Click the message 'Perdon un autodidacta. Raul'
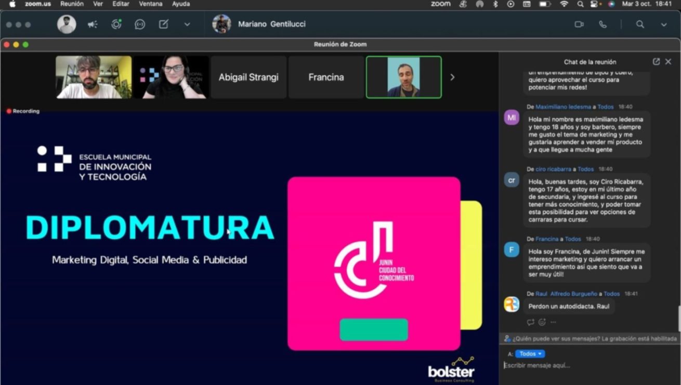The height and width of the screenshot is (385, 681). (x=569, y=307)
